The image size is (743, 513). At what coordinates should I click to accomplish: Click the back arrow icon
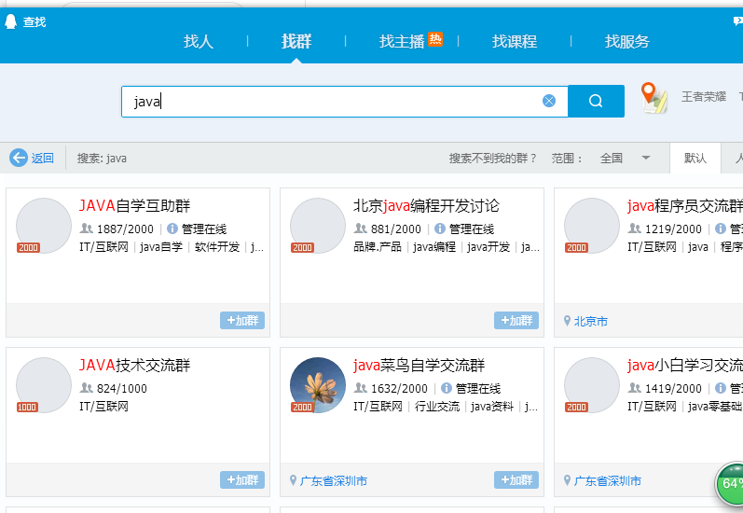(19, 158)
